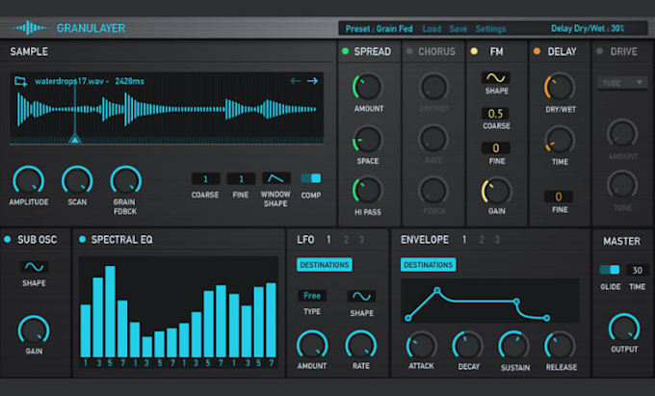Toggle the Glide switch in Master
The image size is (655, 396).
pos(610,270)
